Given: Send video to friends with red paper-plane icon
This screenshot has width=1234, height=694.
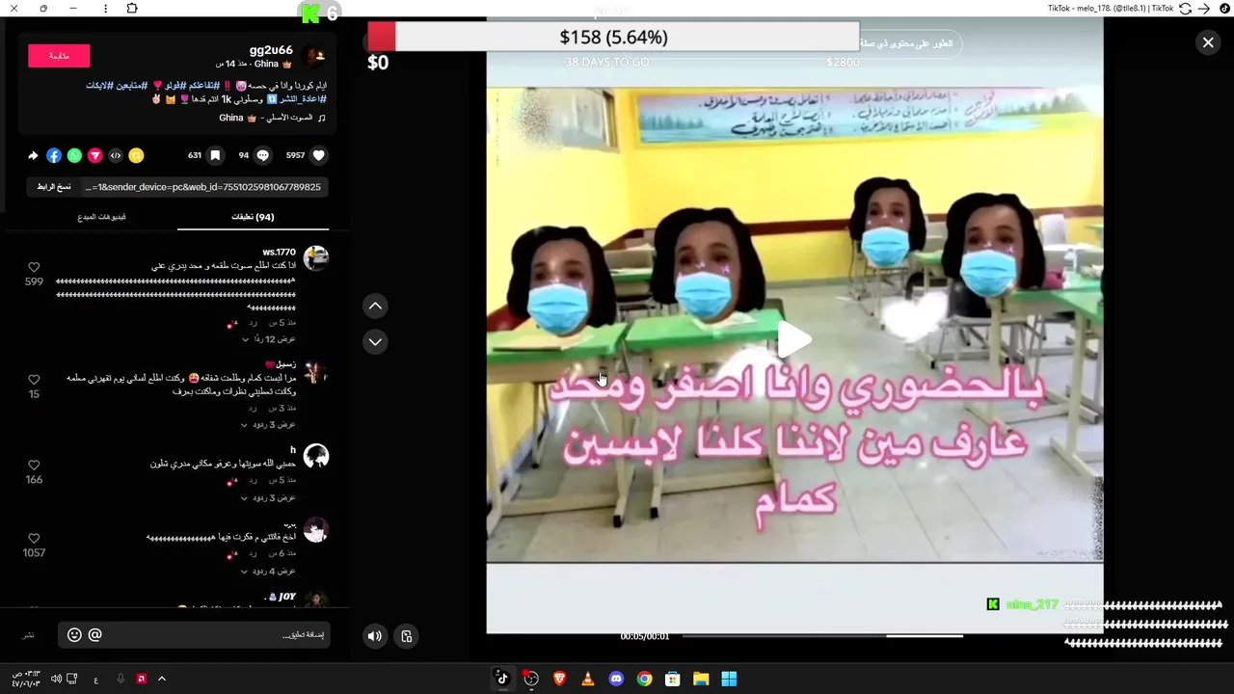Looking at the screenshot, I should [x=94, y=155].
